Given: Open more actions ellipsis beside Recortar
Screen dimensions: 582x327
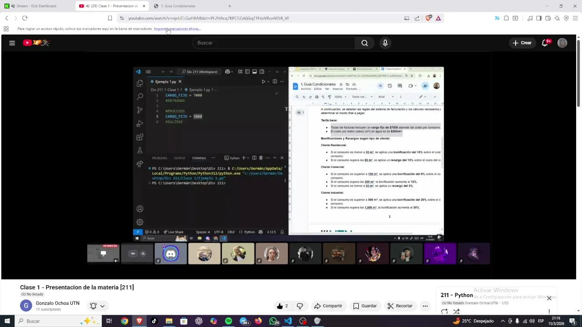Looking at the screenshot, I should click(425, 306).
